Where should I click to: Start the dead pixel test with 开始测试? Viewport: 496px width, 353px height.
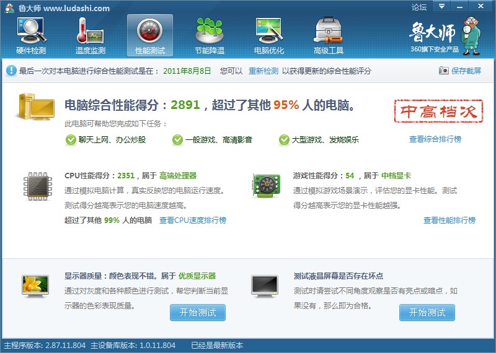coord(427,313)
